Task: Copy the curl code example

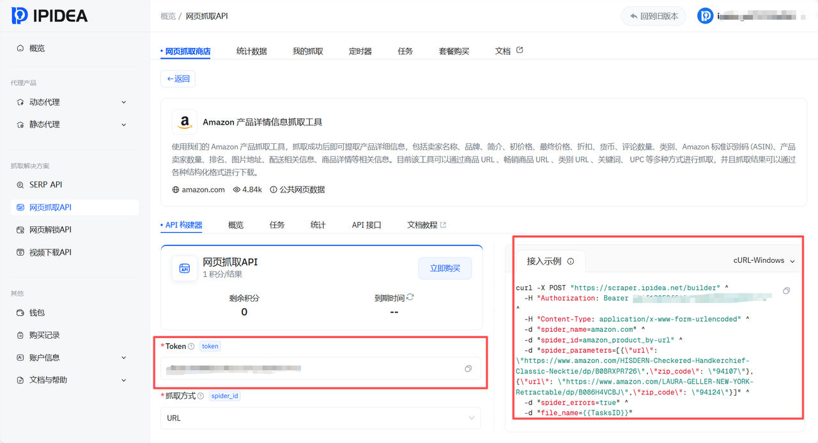Action: (787, 290)
